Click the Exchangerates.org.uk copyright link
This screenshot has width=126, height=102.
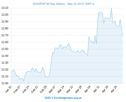[63, 98]
